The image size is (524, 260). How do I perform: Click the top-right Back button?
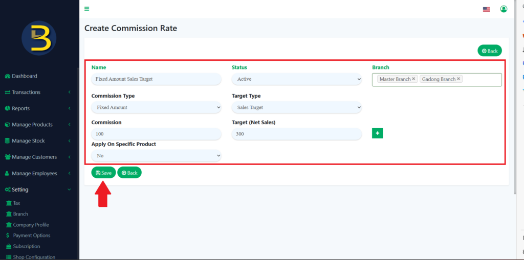[489, 51]
